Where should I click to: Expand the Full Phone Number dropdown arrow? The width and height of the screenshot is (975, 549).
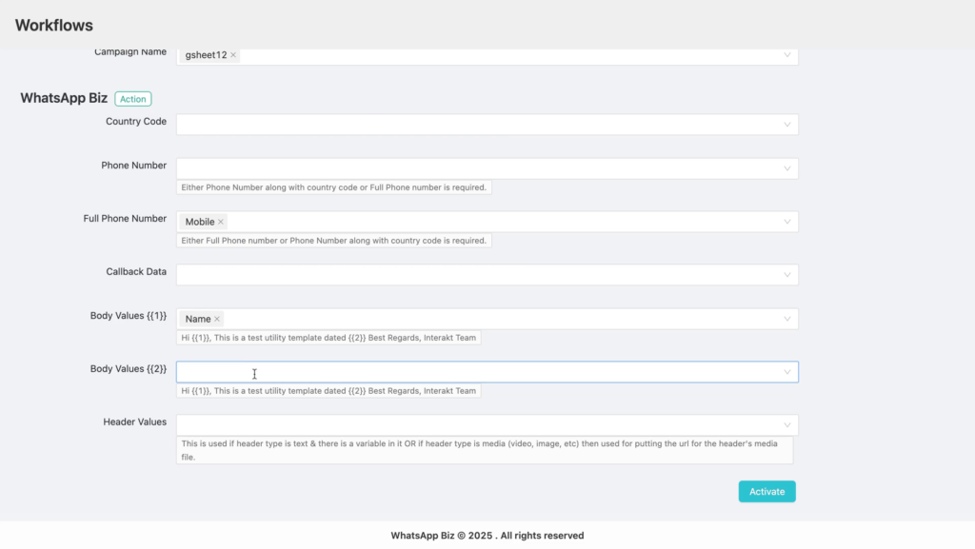pyautogui.click(x=786, y=222)
